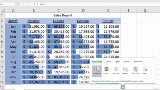Open Insert Function with the fx icon

click(34, 4)
